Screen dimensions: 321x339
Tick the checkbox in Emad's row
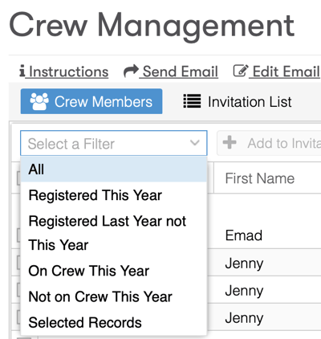pyautogui.click(x=18, y=235)
